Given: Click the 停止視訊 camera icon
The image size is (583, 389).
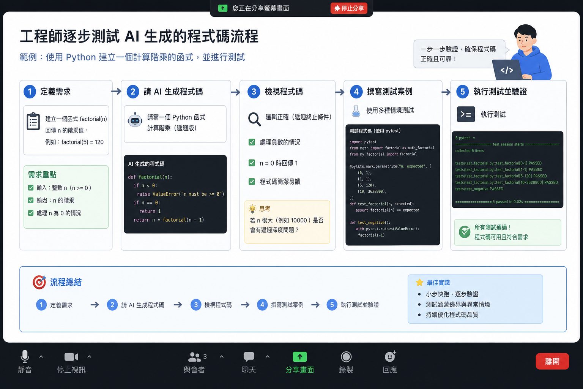Looking at the screenshot, I should point(71,357).
